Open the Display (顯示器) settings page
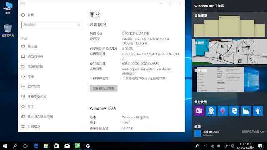 point(33,47)
